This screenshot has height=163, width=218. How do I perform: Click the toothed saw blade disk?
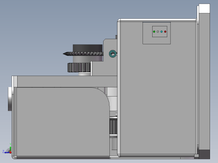click(83, 54)
